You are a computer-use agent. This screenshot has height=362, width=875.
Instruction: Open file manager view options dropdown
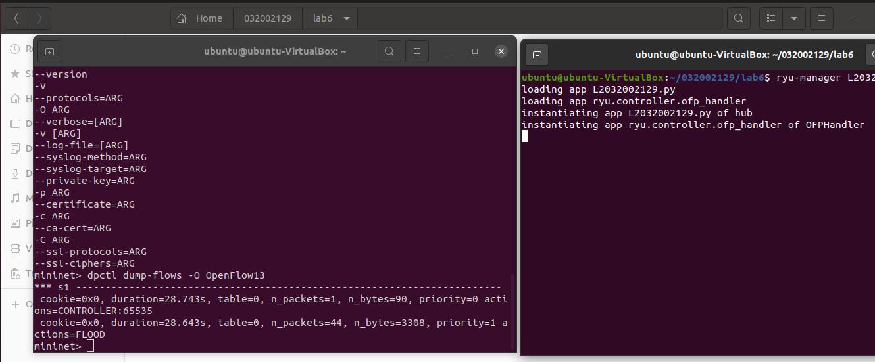[x=794, y=18]
